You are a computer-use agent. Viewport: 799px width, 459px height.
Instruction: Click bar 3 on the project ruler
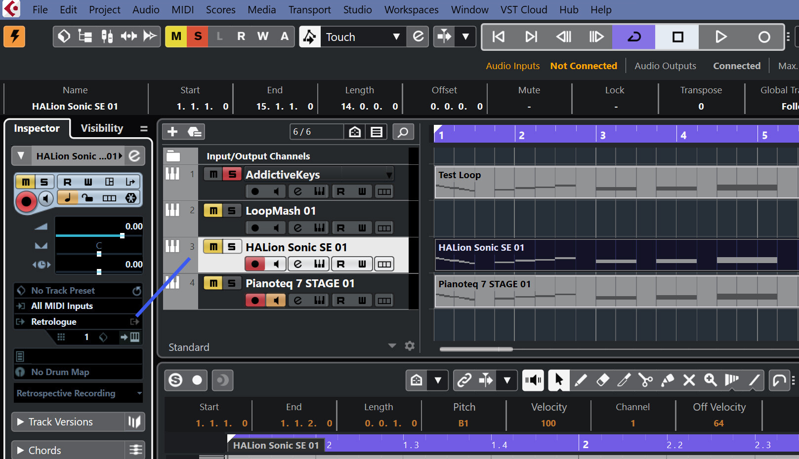603,135
